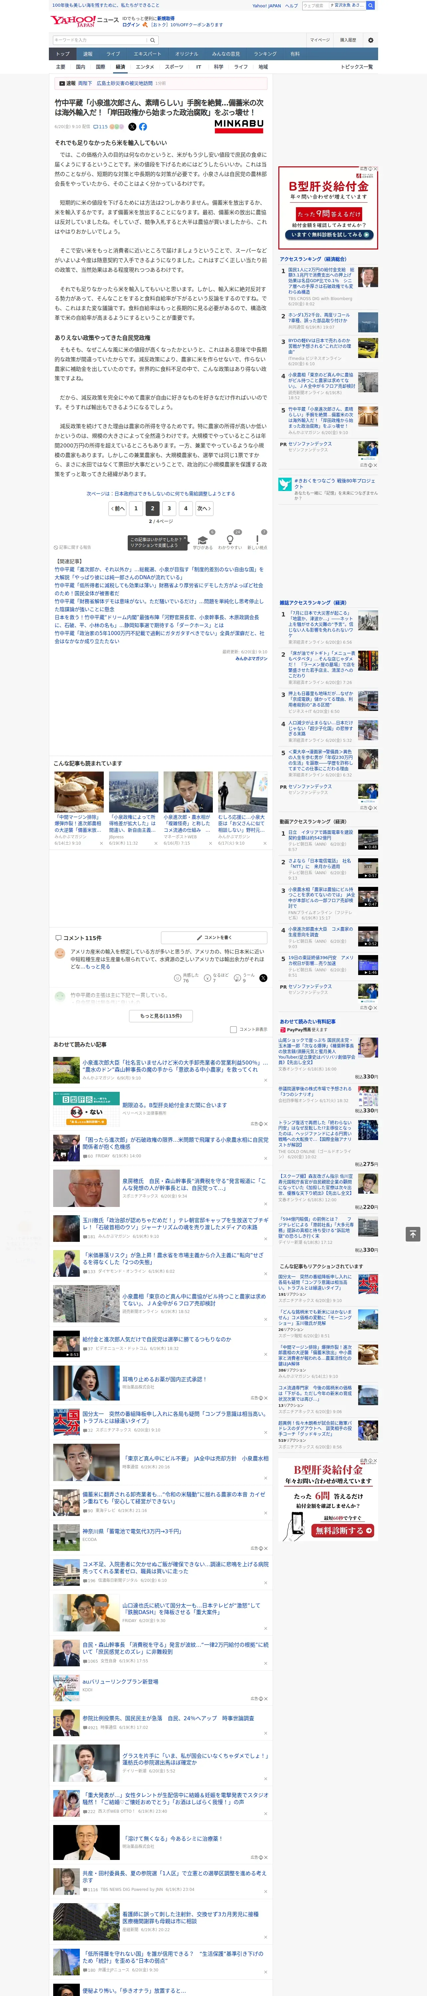The width and height of the screenshot is (427, 1996).
Task: Click 新規取得 ID registration link
Action: tap(166, 18)
